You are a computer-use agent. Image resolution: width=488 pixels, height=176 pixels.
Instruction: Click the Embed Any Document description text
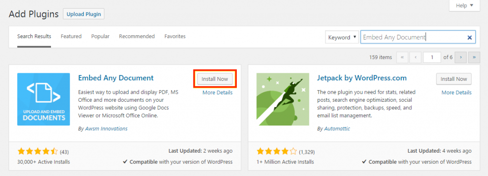pos(128,104)
